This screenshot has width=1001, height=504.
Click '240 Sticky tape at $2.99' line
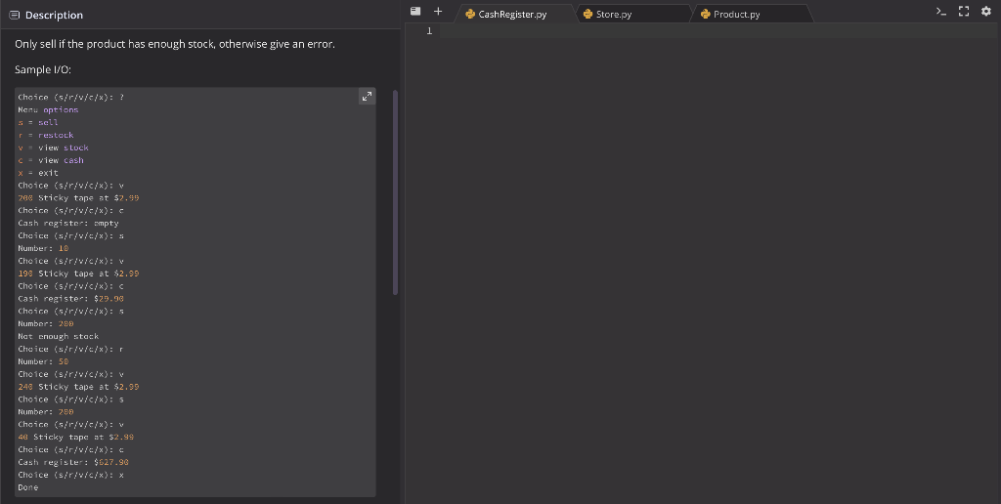[x=78, y=387]
